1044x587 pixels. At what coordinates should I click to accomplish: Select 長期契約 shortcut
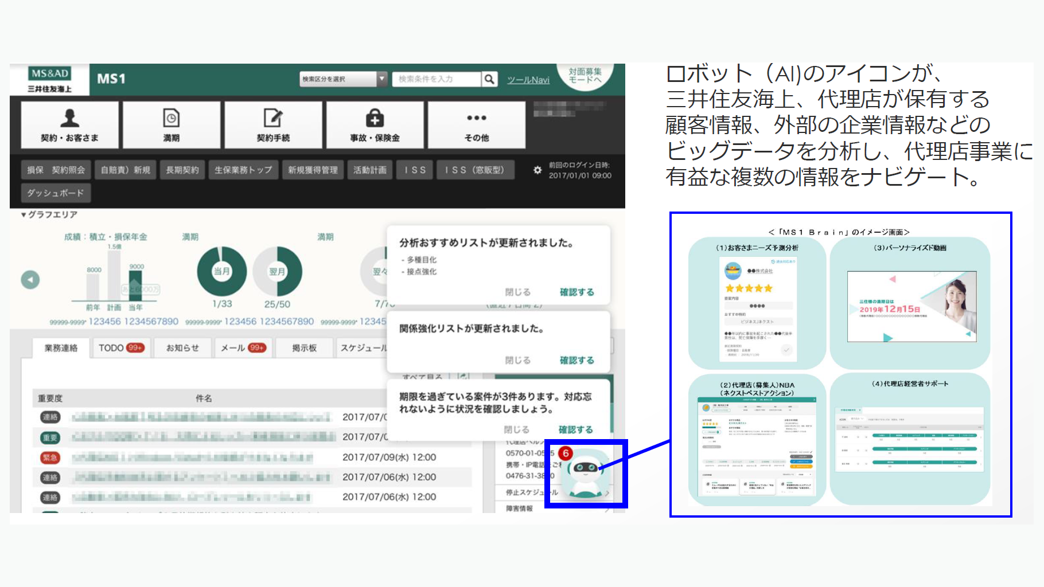pos(182,170)
